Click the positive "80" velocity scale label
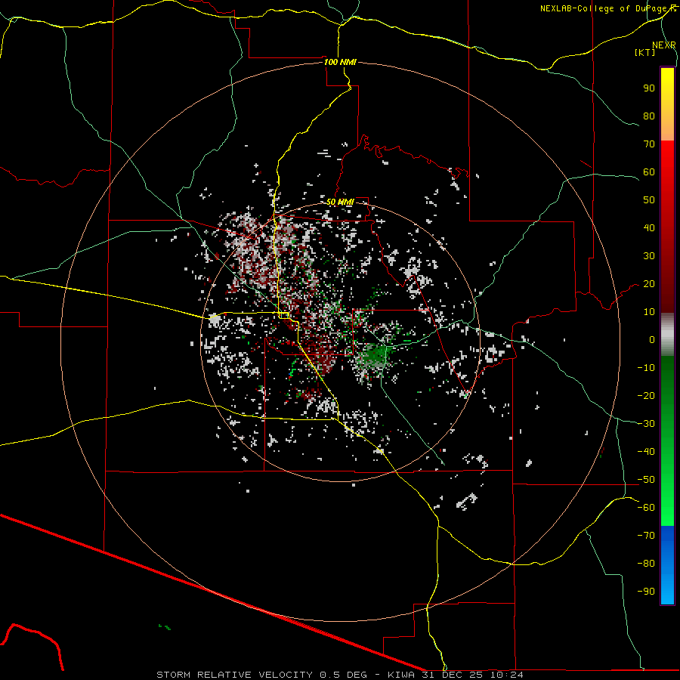680x680 pixels. [x=649, y=116]
